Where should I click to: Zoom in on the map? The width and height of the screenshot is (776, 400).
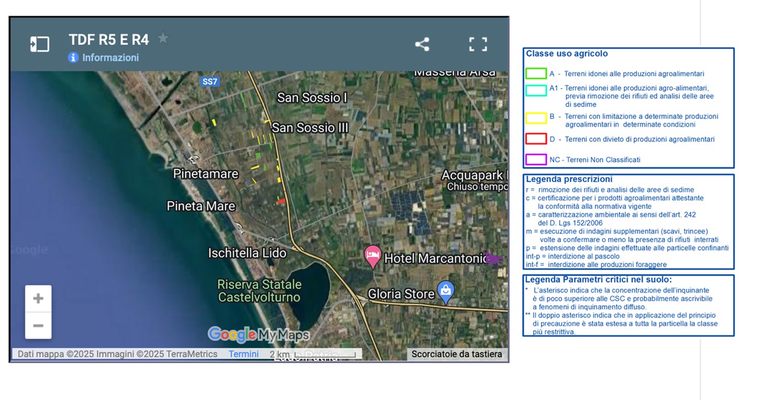tap(38, 299)
